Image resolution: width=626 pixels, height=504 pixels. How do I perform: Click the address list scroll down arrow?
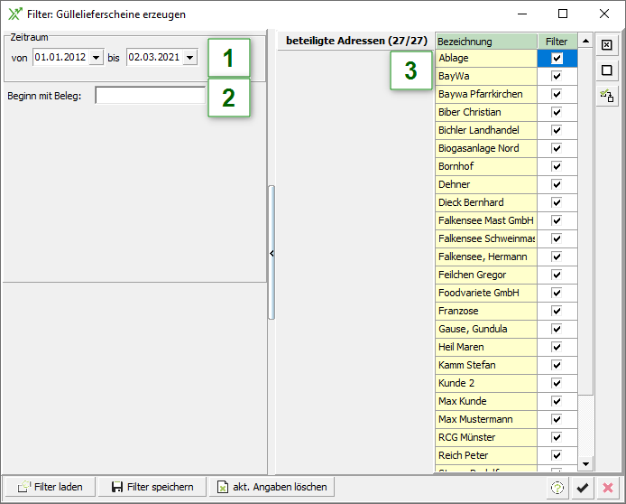(585, 464)
